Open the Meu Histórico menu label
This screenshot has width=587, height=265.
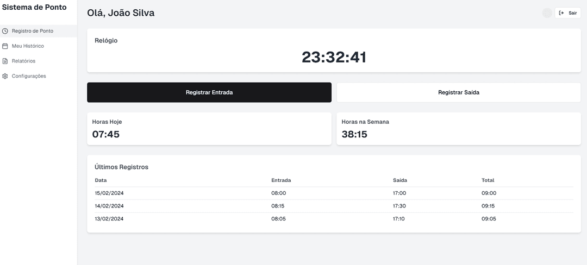28,46
